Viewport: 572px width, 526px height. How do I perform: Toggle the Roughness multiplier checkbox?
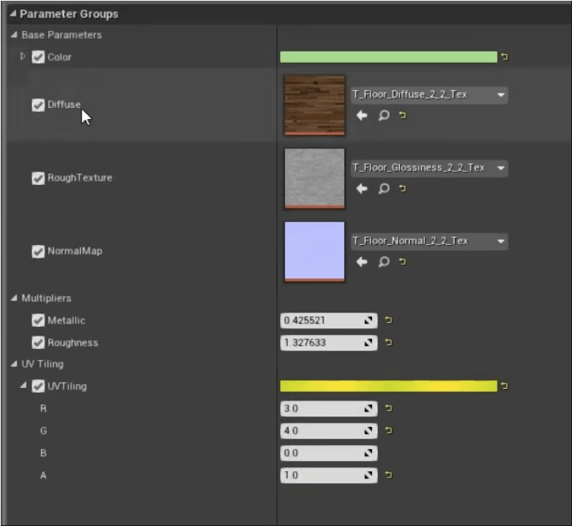coord(38,343)
